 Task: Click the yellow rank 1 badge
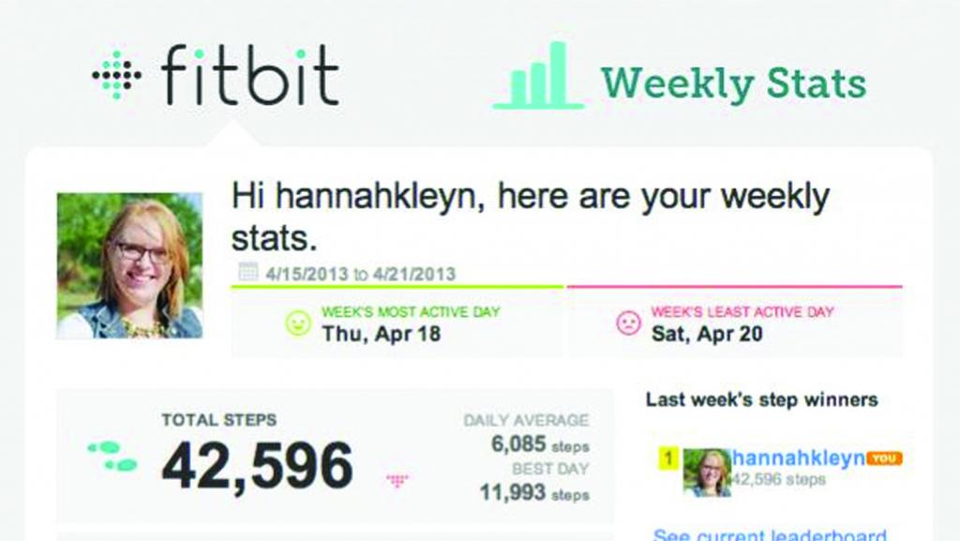pos(667,458)
